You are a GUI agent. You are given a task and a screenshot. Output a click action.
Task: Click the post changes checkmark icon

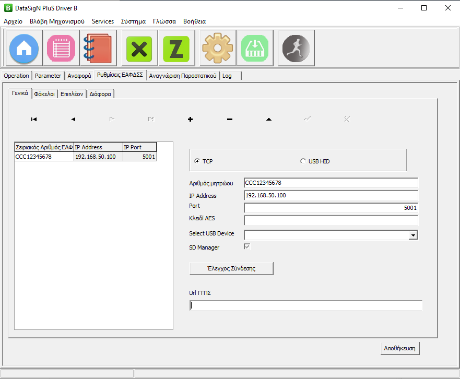pos(308,119)
